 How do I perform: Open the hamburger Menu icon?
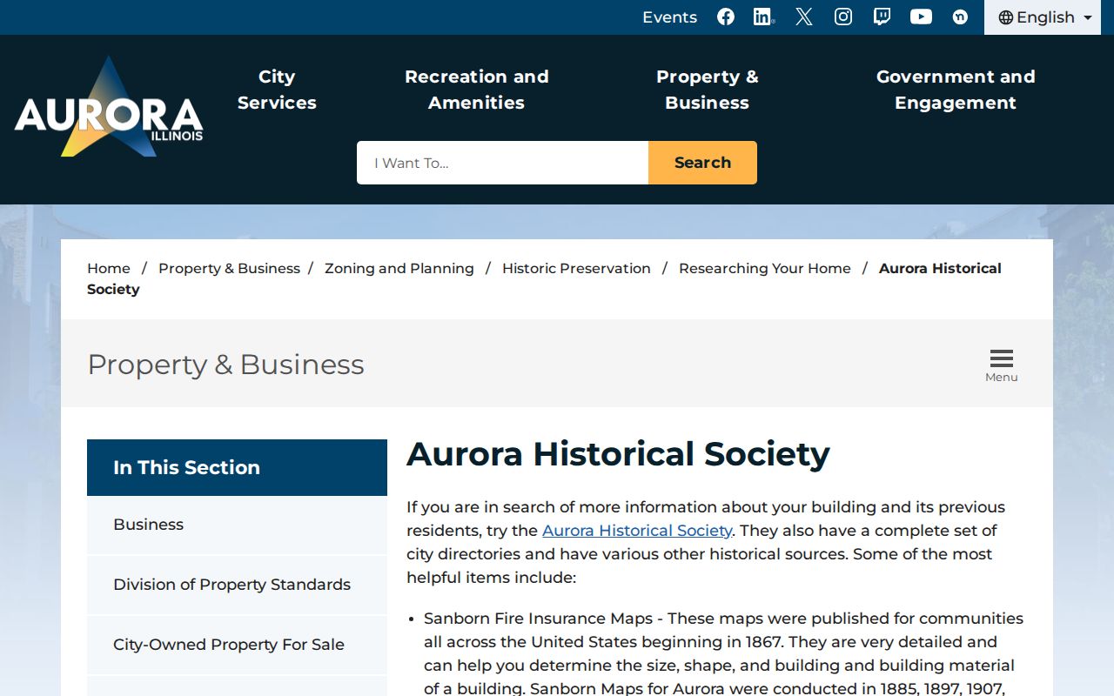coord(1002,365)
